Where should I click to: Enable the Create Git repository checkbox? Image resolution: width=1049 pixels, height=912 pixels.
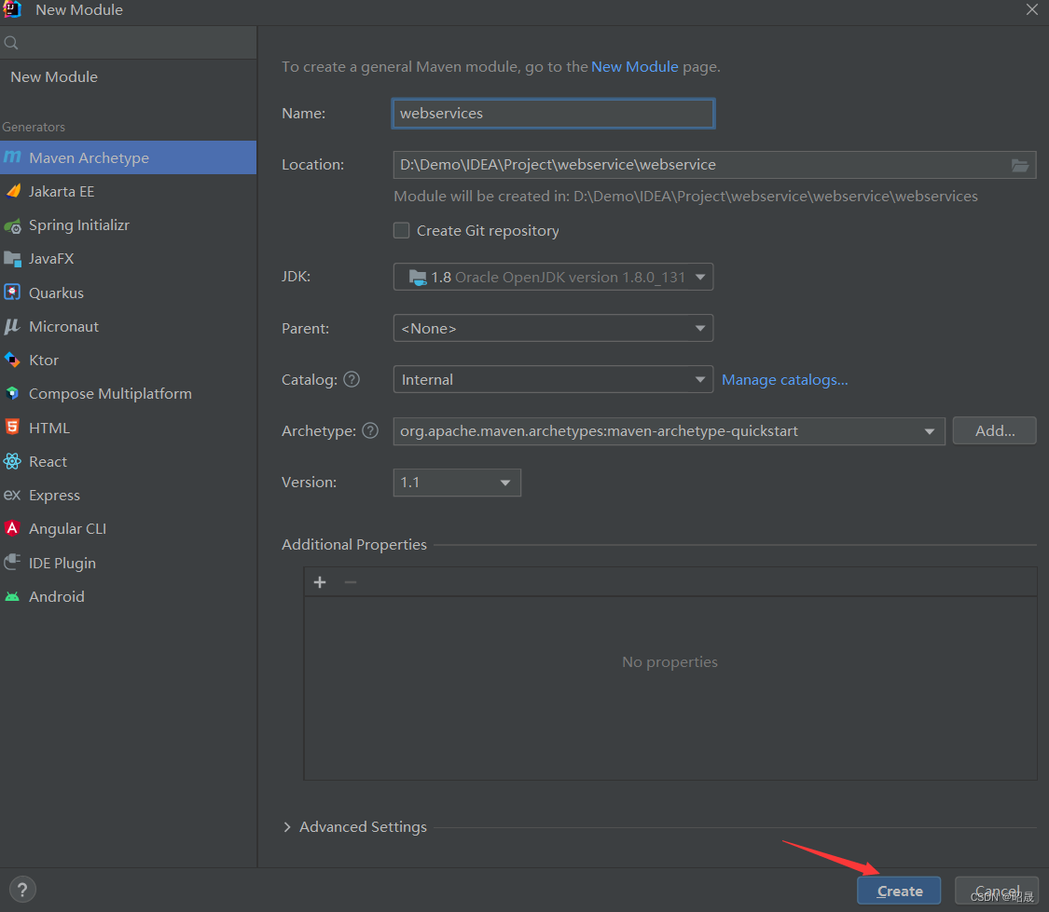(x=401, y=230)
